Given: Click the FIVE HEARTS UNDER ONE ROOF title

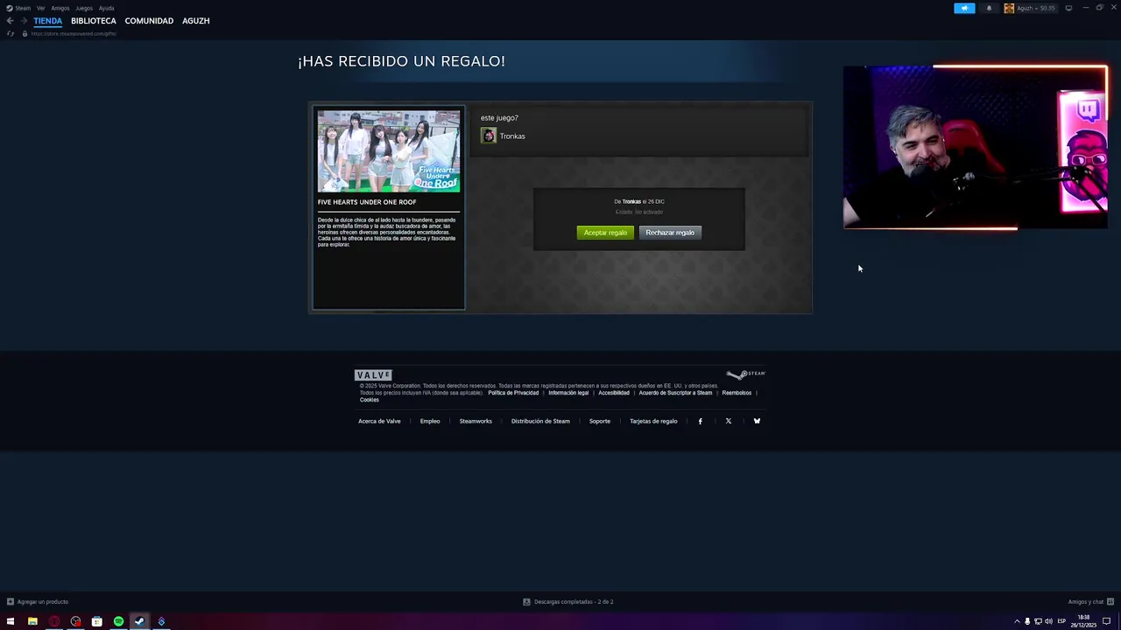Looking at the screenshot, I should (367, 202).
